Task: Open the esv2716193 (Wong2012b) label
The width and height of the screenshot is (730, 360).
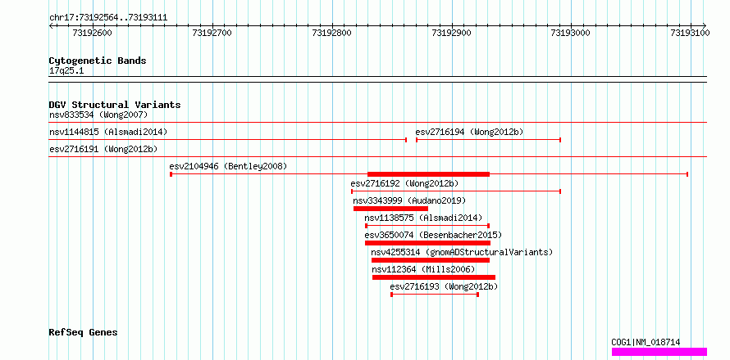Action: click(x=444, y=286)
